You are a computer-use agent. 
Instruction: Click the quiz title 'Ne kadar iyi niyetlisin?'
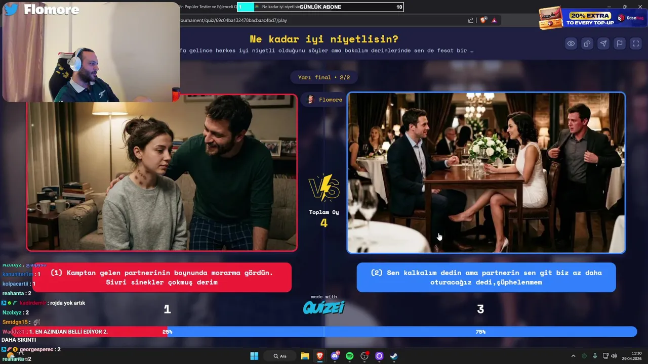pos(324,39)
